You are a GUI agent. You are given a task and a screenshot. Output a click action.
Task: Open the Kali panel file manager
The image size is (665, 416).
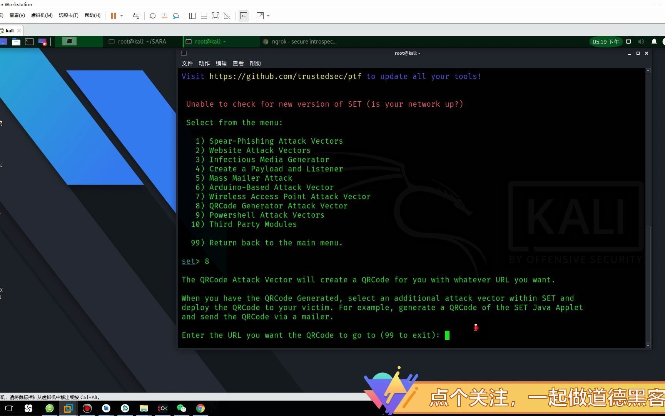point(16,42)
